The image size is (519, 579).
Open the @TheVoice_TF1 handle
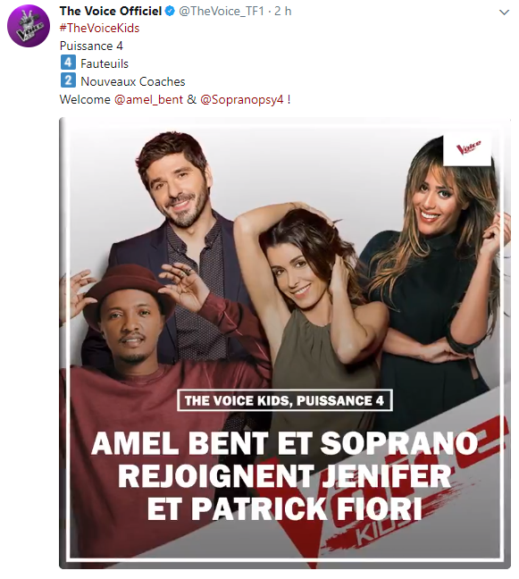222,12
